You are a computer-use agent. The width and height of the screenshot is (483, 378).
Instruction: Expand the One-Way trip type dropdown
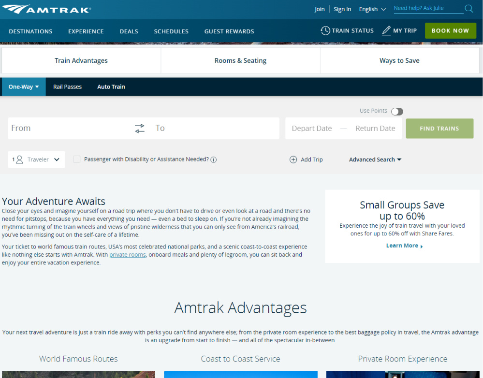[24, 87]
